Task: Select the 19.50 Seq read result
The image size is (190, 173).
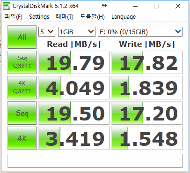Action: pyautogui.click(x=74, y=113)
